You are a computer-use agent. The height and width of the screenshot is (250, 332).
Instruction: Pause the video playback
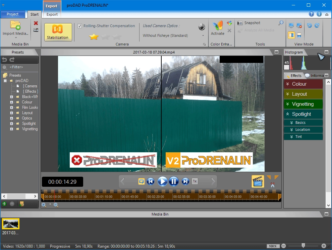pyautogui.click(x=174, y=181)
